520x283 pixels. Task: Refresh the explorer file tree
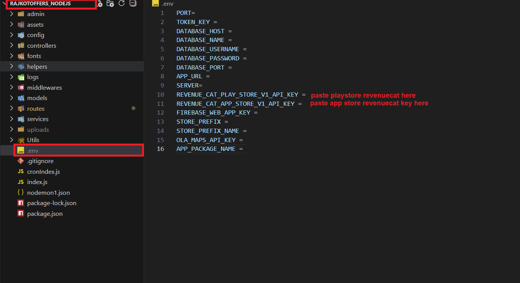122,3
